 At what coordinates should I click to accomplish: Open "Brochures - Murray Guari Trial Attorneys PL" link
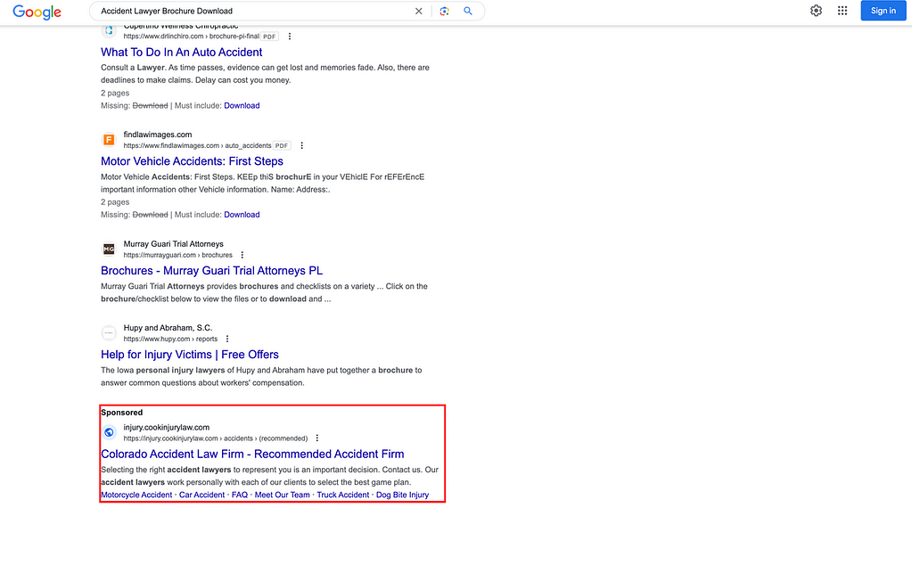click(211, 270)
